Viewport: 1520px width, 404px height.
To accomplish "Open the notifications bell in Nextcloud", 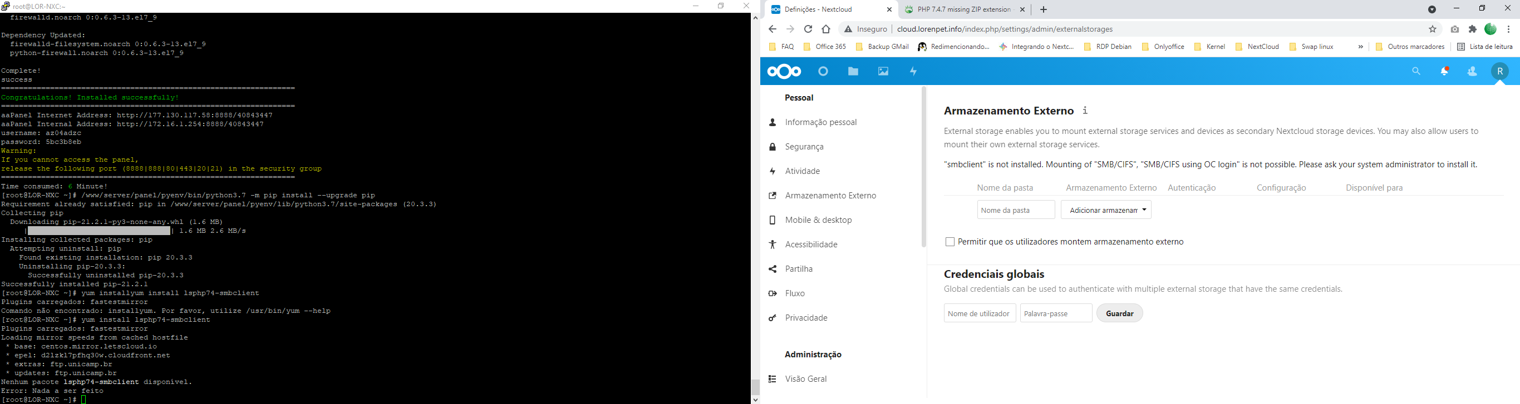I will pyautogui.click(x=1444, y=72).
